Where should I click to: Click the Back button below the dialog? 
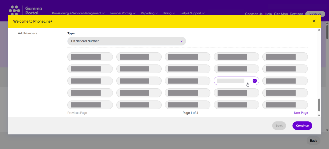(314, 141)
